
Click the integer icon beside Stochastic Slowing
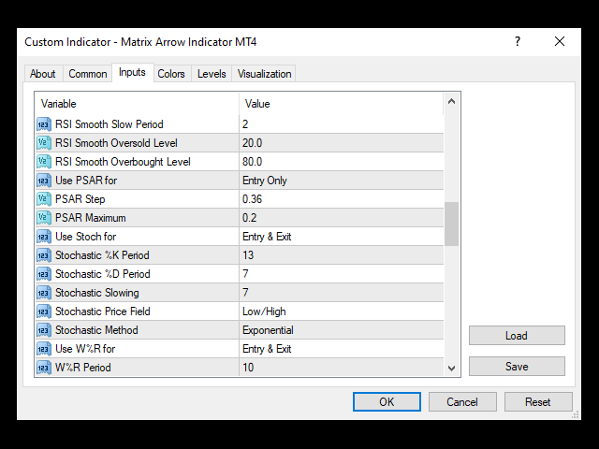tap(44, 293)
